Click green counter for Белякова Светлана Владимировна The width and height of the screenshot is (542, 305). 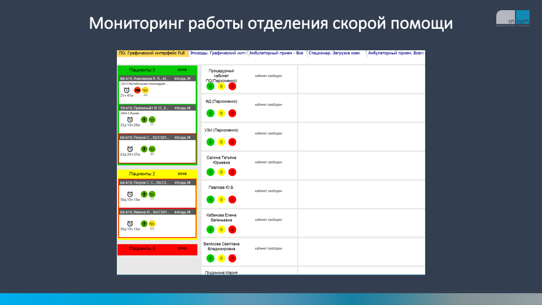[210, 258]
